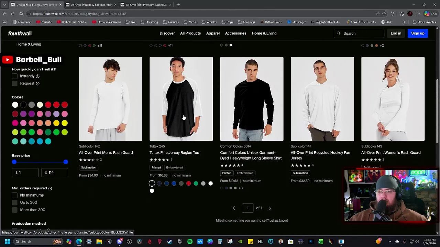The image size is (440, 247).
Task: Open the Discover menu
Action: (167, 33)
